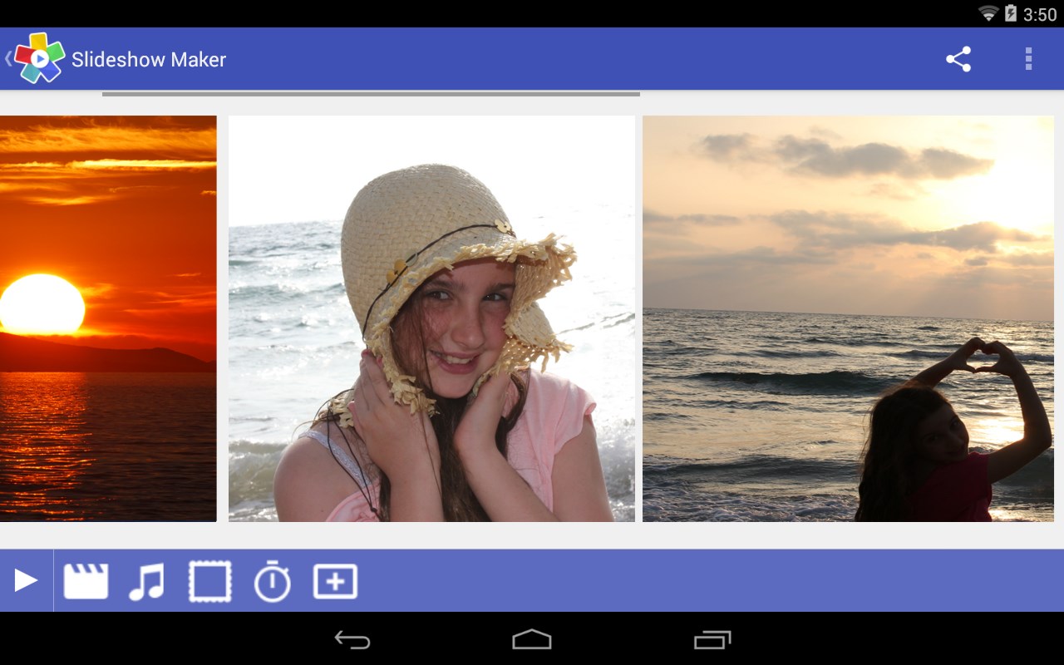This screenshot has width=1064, height=665.
Task: Set slide duration with the timer icon
Action: pyautogui.click(x=272, y=581)
